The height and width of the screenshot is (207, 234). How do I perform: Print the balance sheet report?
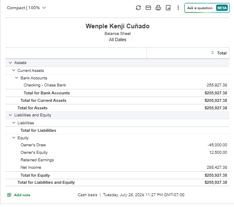coord(158,8)
